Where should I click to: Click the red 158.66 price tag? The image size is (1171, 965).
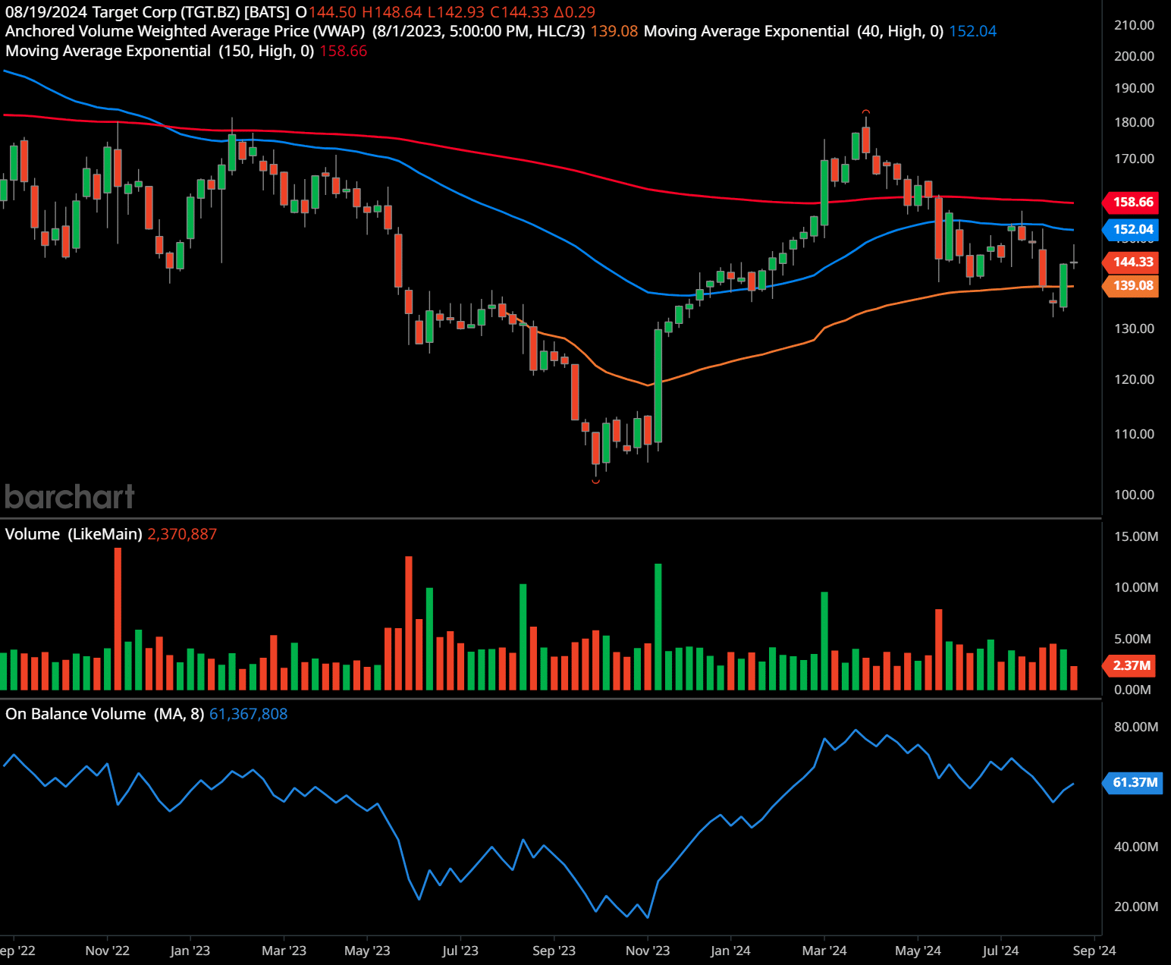click(x=1130, y=202)
